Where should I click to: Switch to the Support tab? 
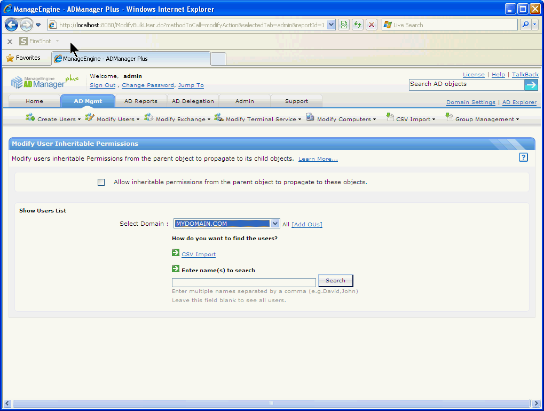(x=296, y=101)
